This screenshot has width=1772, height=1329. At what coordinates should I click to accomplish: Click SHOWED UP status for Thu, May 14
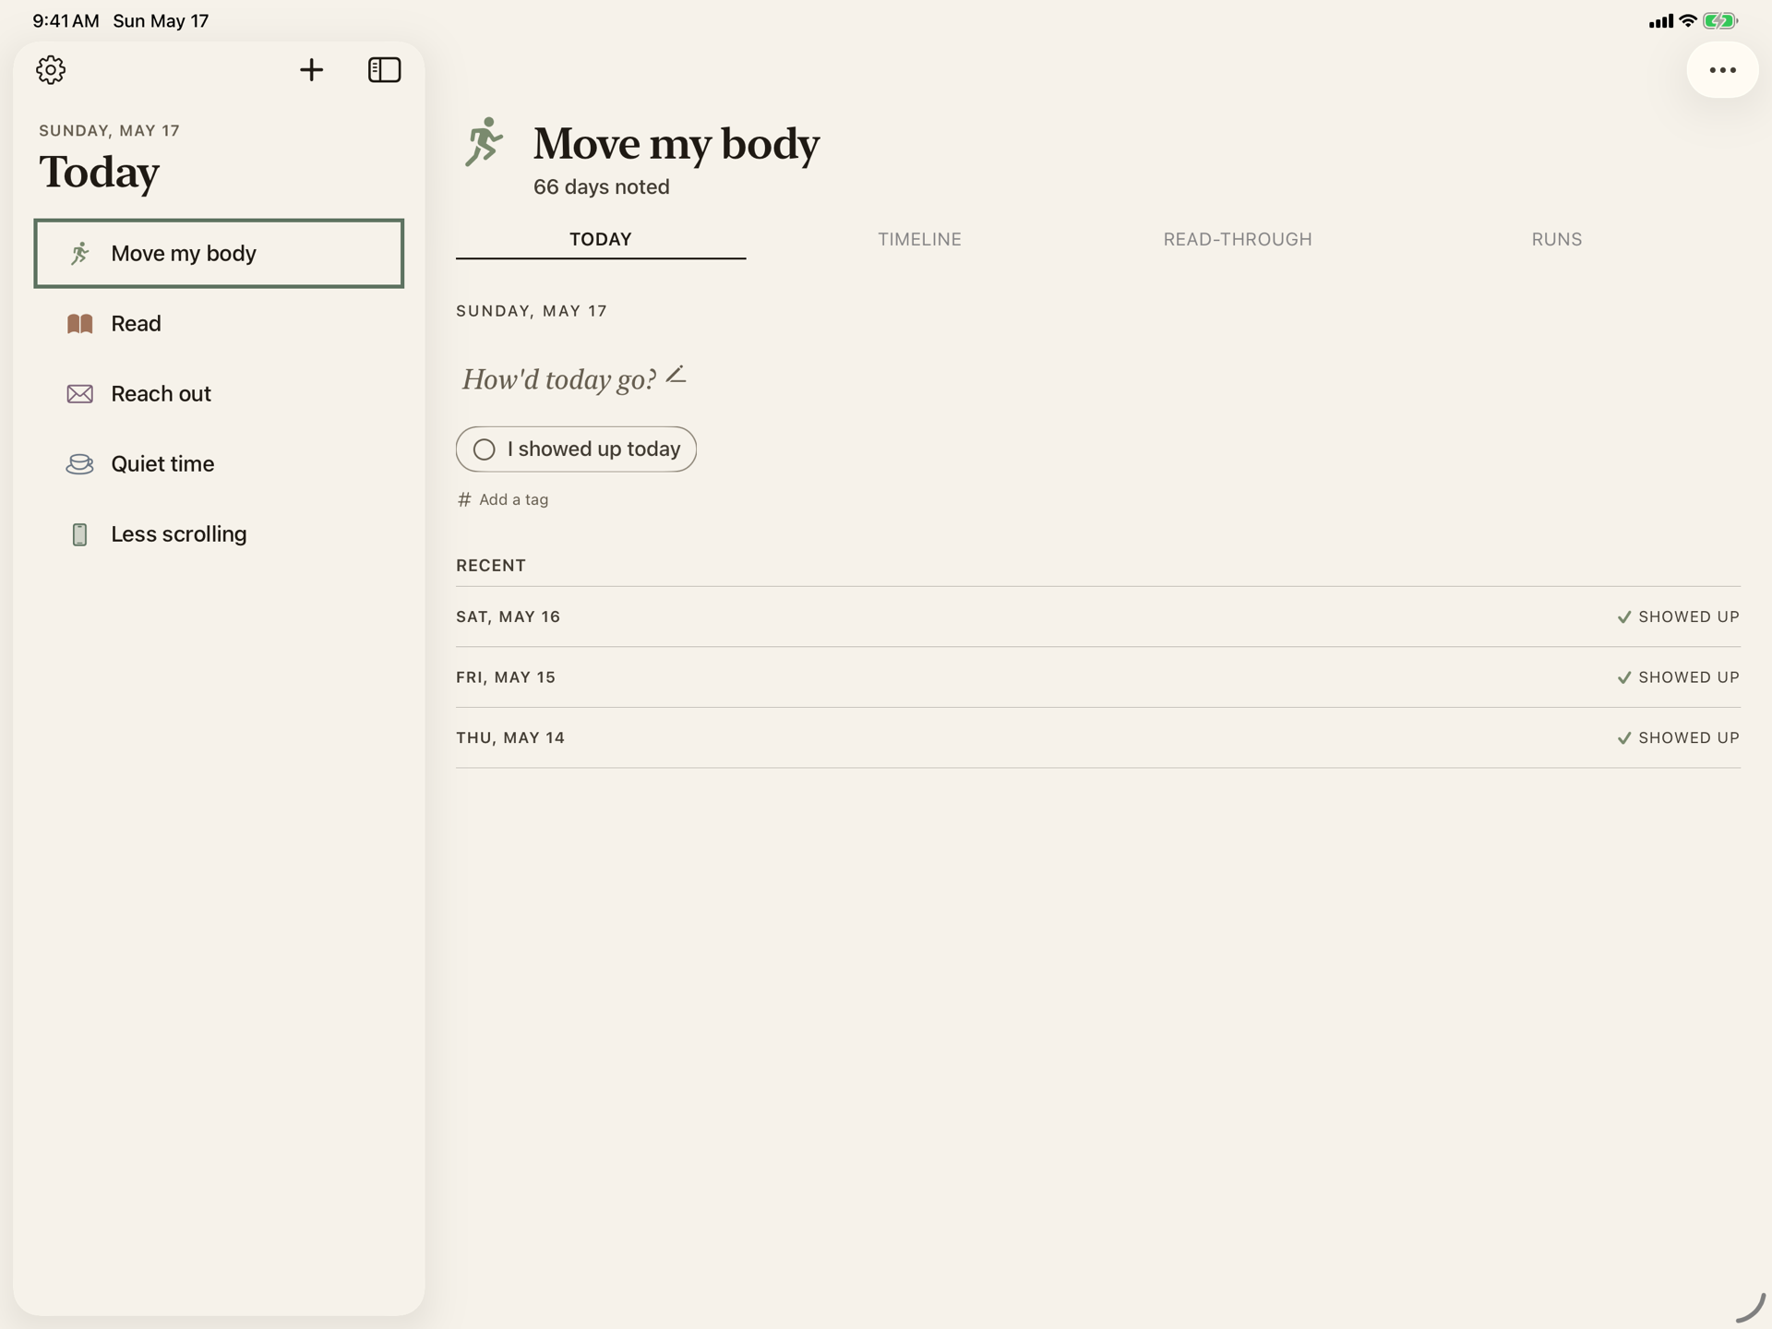[1678, 737]
